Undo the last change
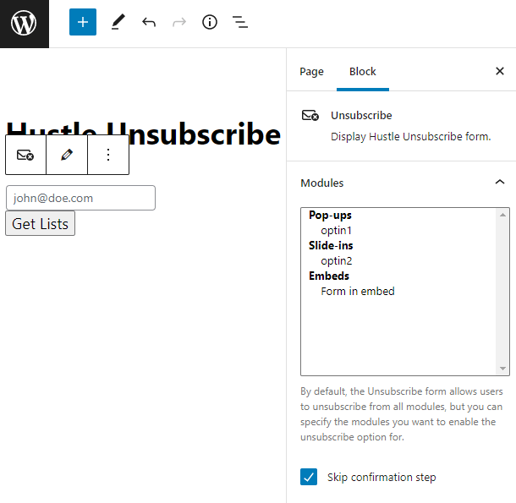 [149, 22]
